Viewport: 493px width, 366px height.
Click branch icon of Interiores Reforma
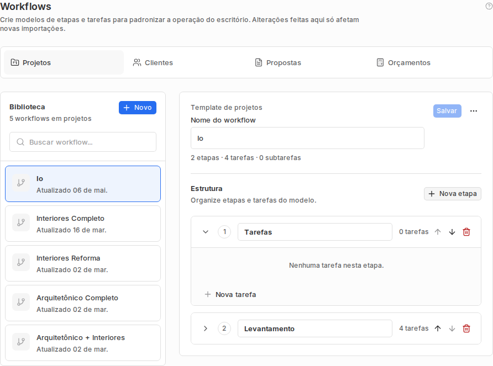pyautogui.click(x=21, y=262)
